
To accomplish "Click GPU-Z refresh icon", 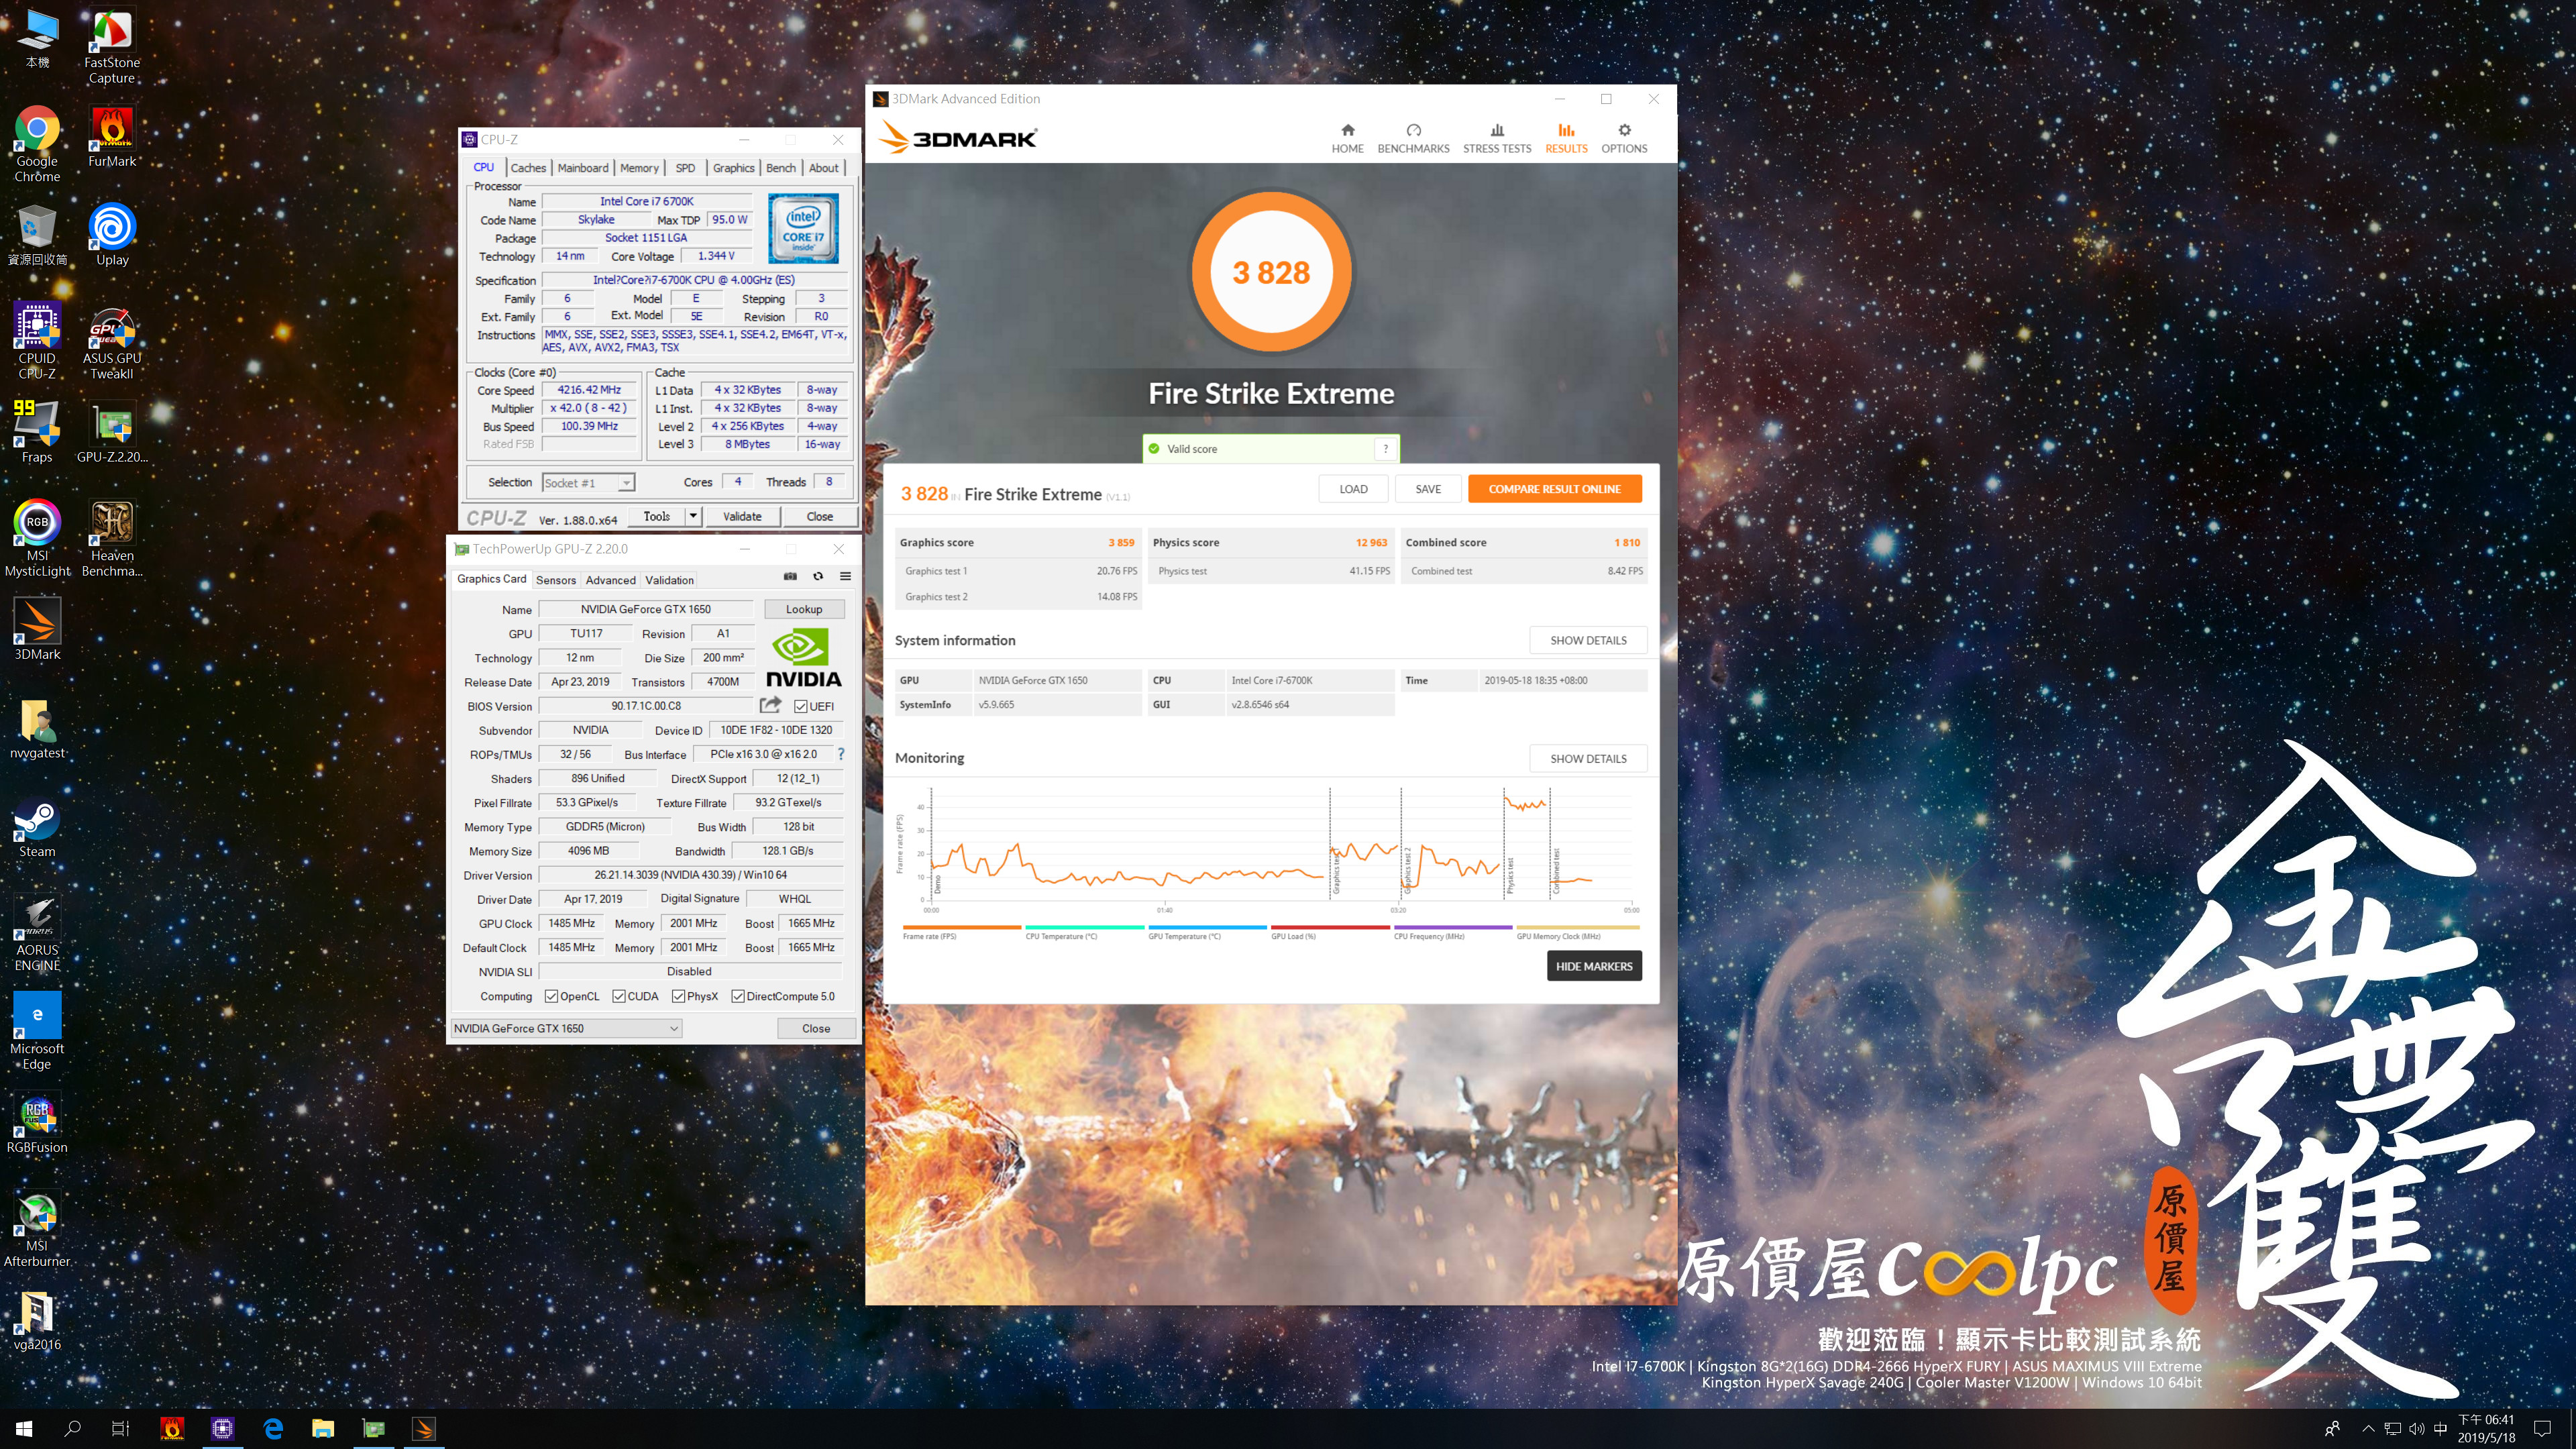I will point(818,576).
